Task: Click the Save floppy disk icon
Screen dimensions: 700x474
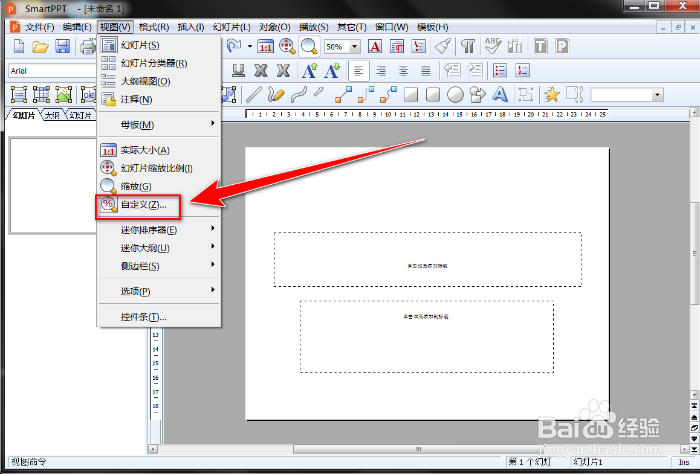Action: tap(62, 46)
